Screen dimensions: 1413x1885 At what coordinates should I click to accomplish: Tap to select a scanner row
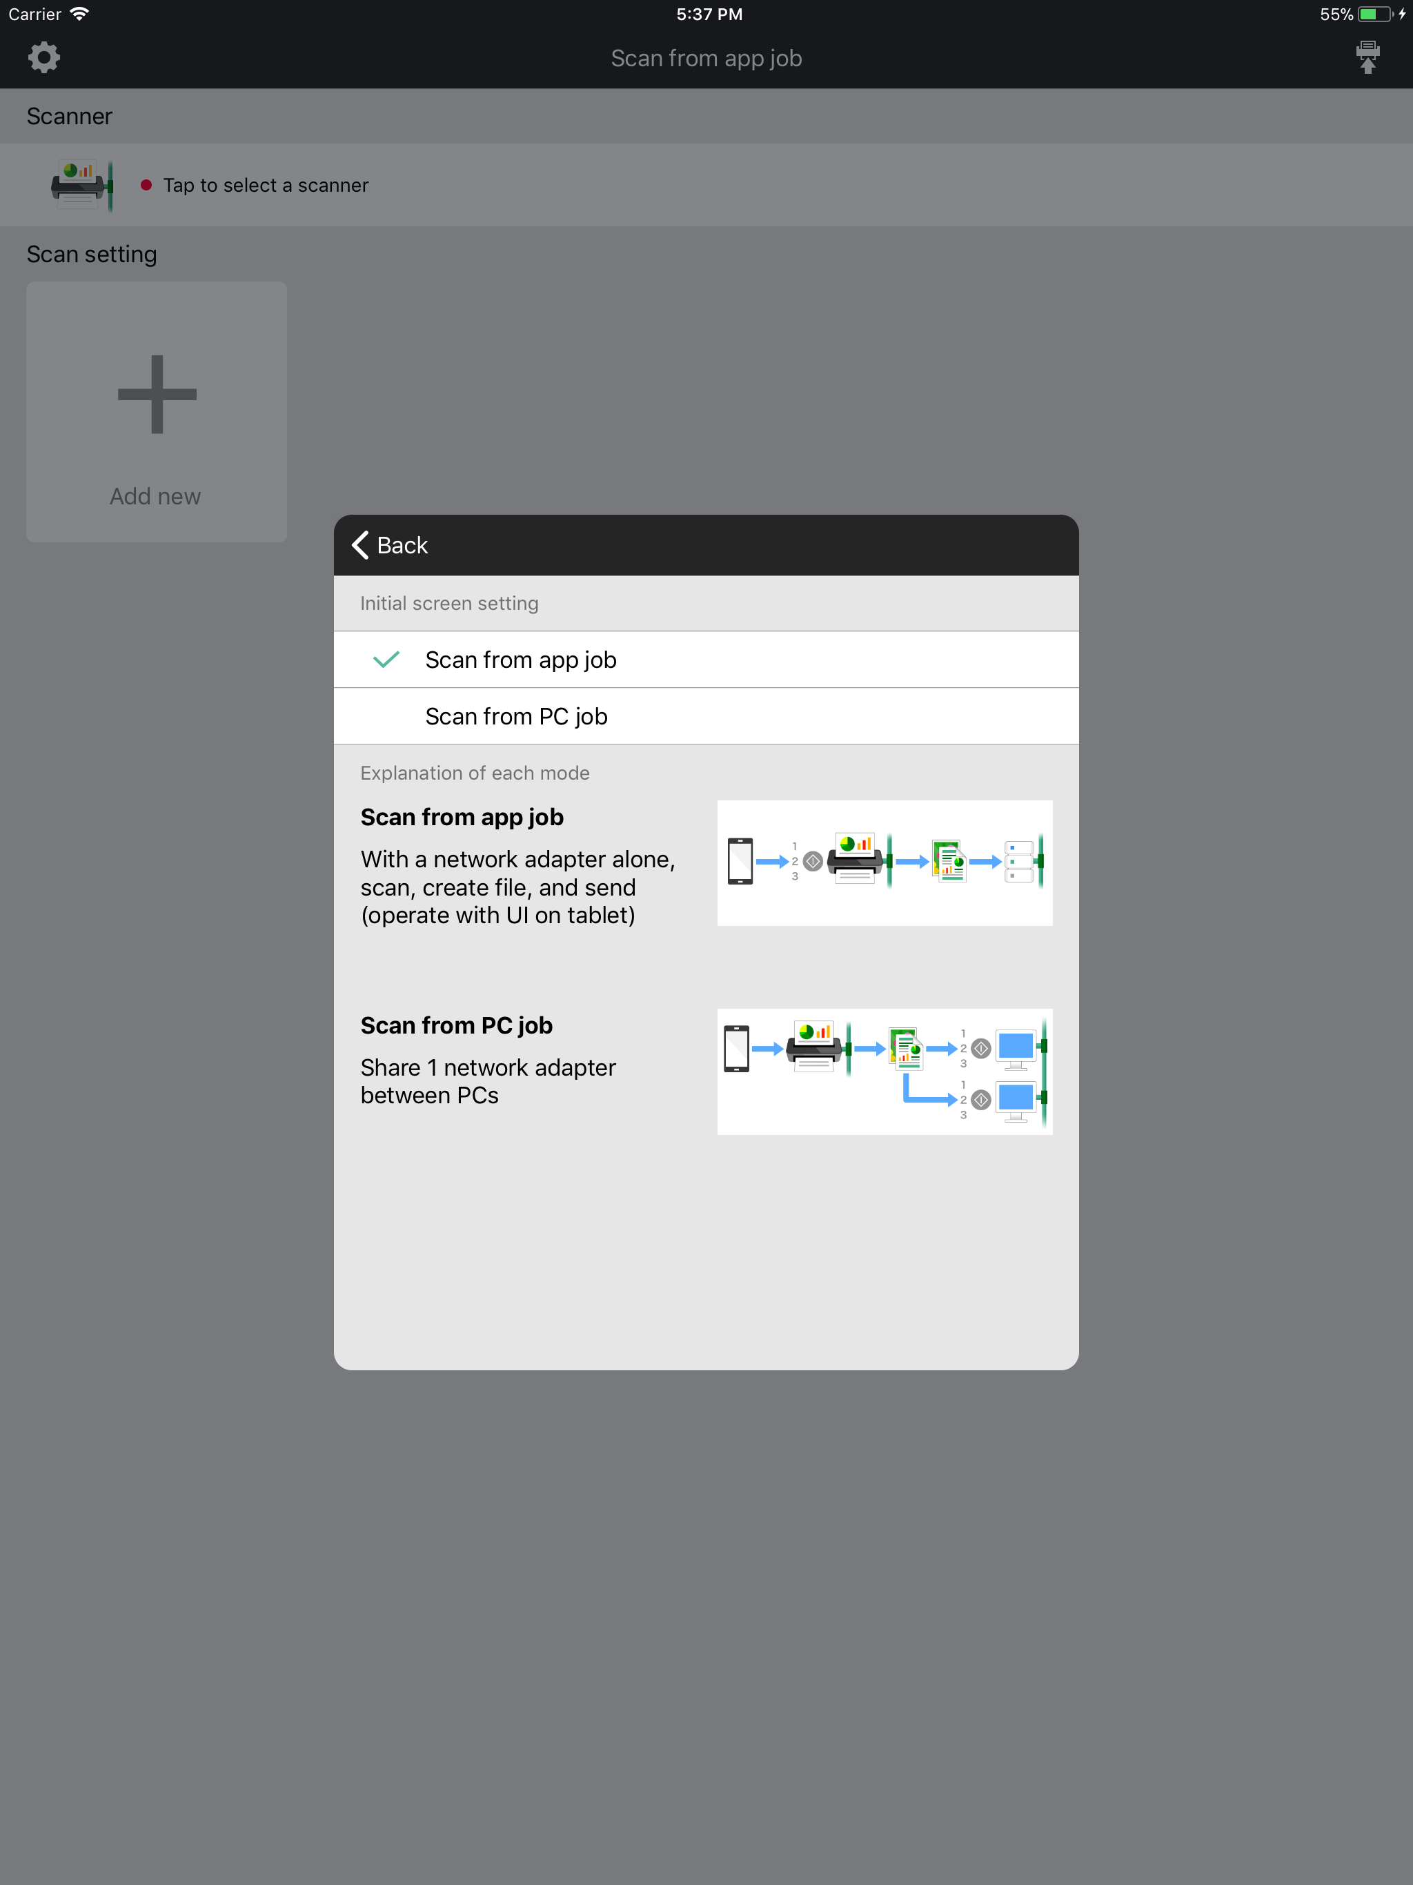[x=266, y=185]
